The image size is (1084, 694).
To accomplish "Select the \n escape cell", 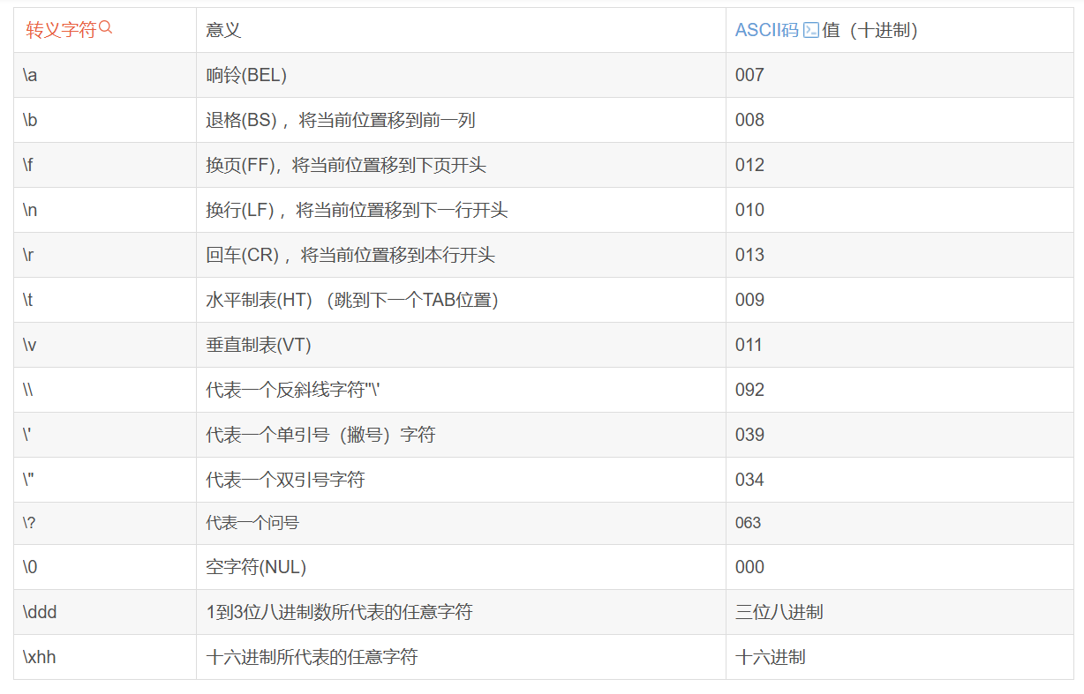I will [x=105, y=210].
